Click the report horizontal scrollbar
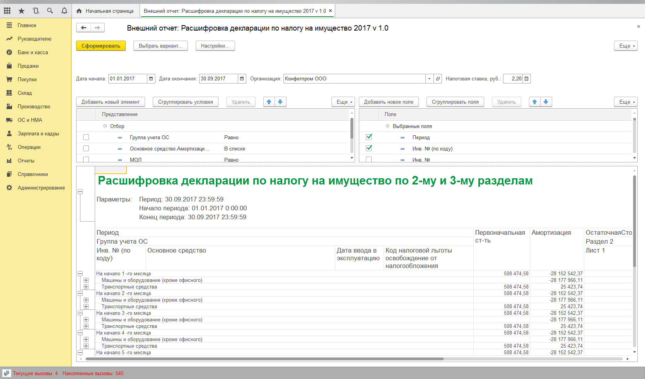This screenshot has height=379, width=645. [x=264, y=359]
